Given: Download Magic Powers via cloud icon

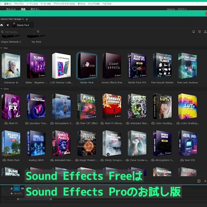Looking at the screenshot, I should pos(77,160).
